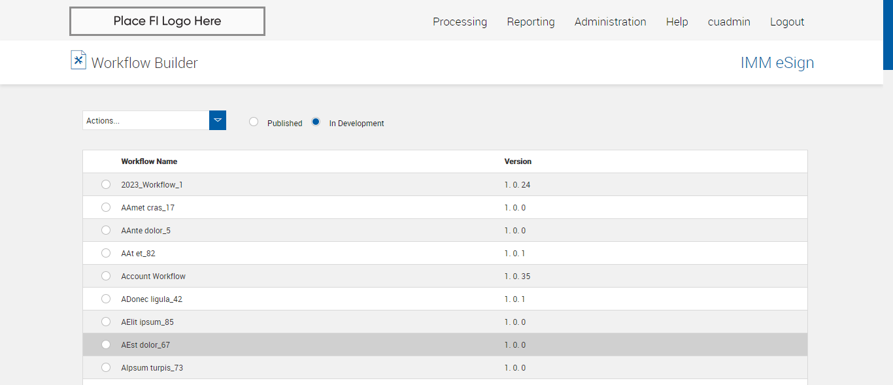Open the Administration menu
Screen dimensions: 893x385
point(611,22)
